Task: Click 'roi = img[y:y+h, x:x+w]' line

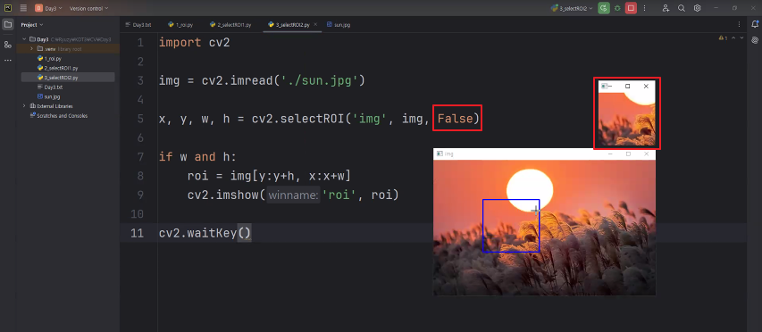Action: point(269,176)
